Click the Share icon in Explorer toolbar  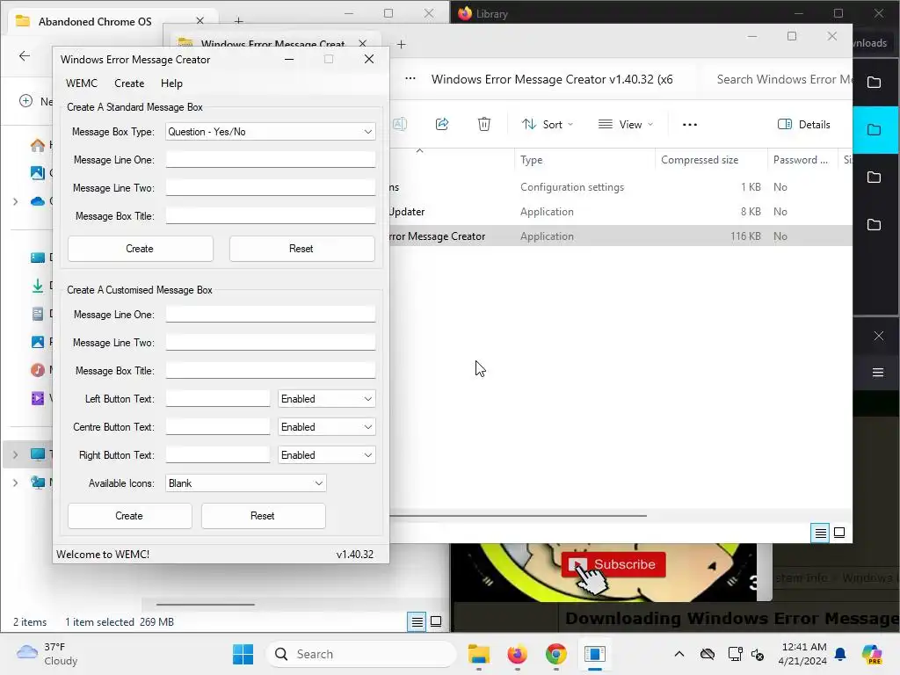click(442, 124)
